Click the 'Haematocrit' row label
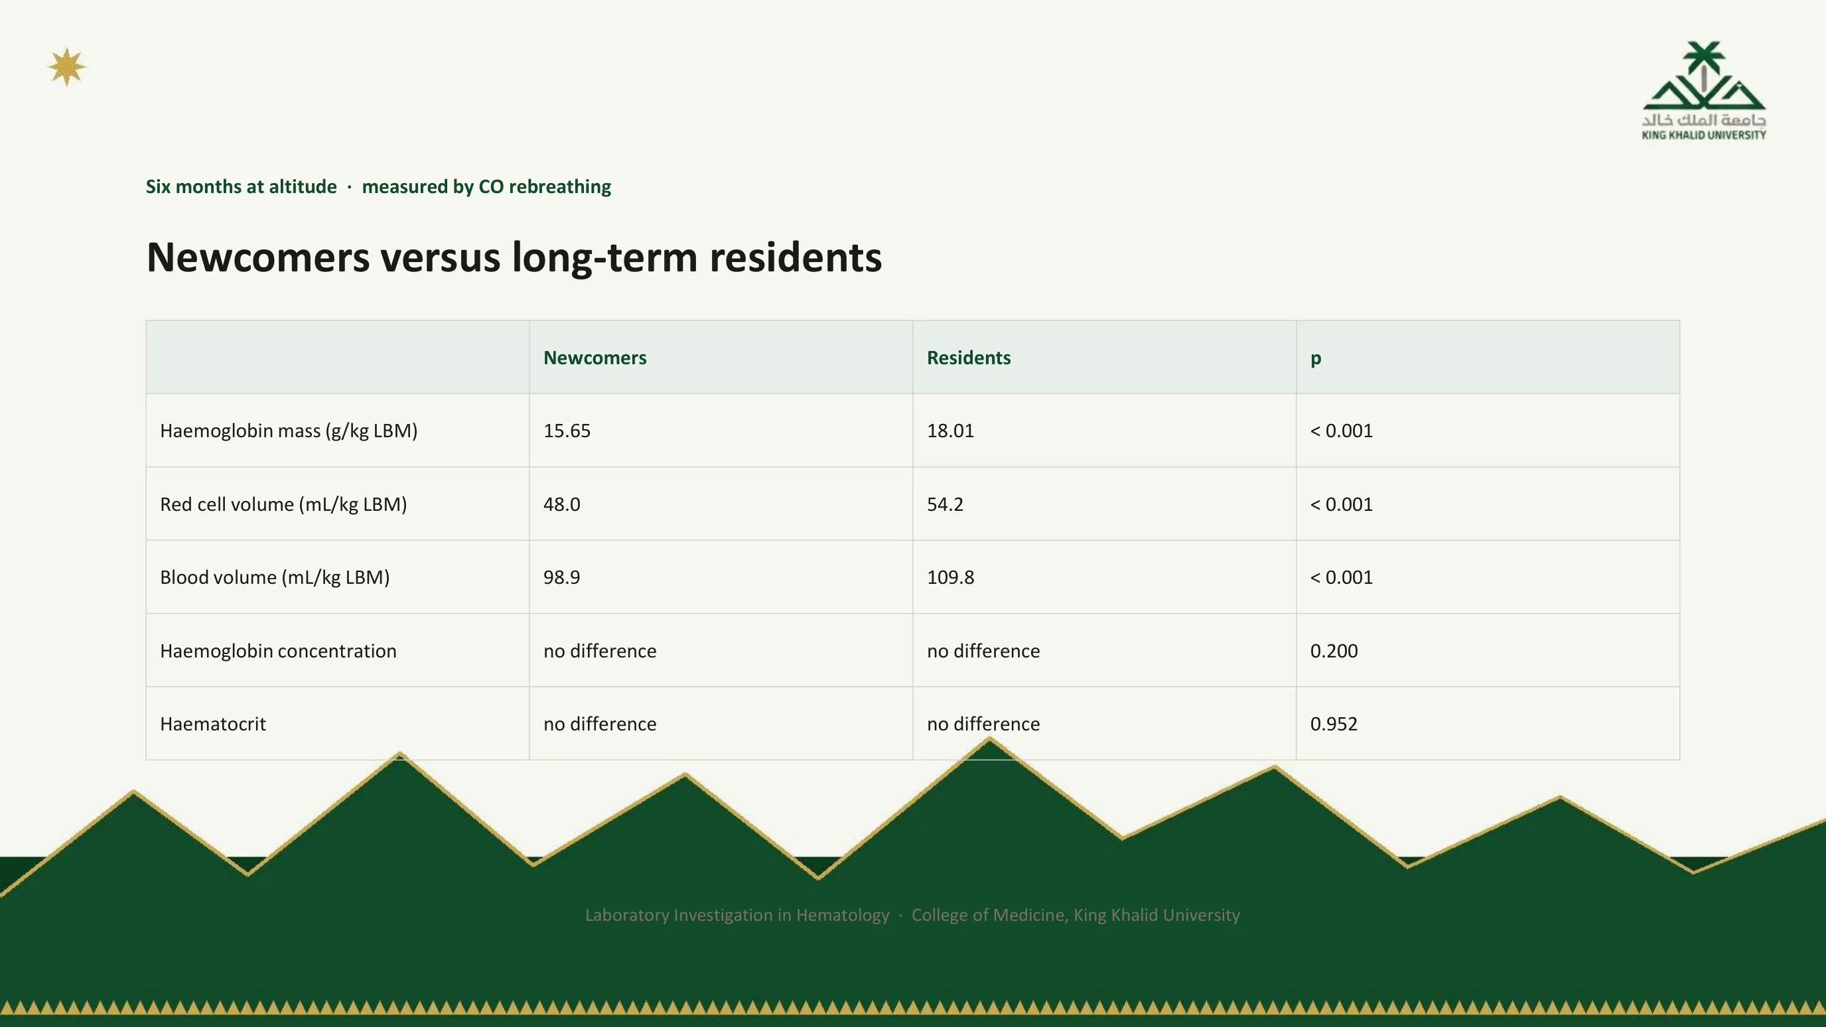The width and height of the screenshot is (1826, 1027). 212,724
